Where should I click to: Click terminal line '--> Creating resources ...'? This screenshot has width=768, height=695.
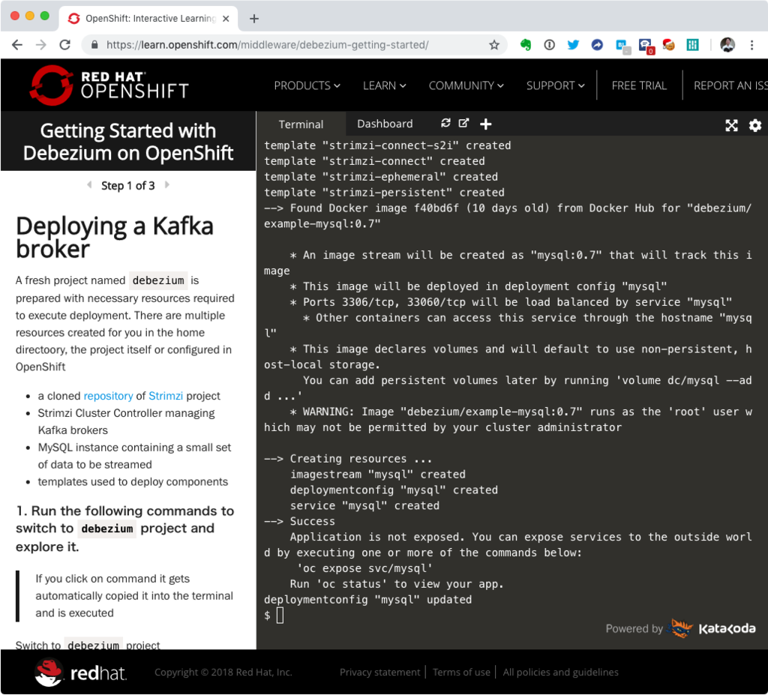[348, 458]
